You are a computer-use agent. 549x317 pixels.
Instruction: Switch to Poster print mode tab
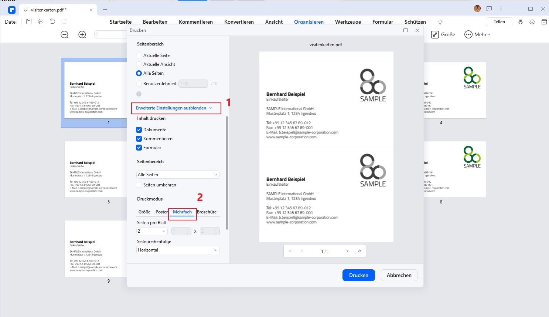[x=161, y=212]
